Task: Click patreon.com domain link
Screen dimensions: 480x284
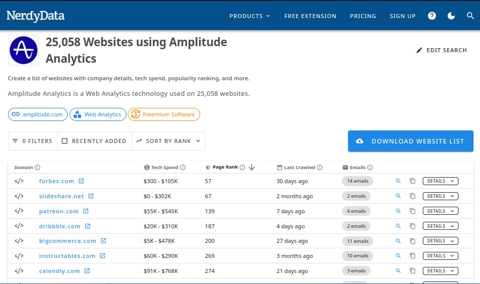Action: pos(59,211)
